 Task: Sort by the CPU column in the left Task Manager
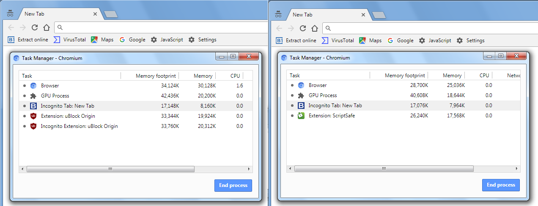pyautogui.click(x=230, y=76)
